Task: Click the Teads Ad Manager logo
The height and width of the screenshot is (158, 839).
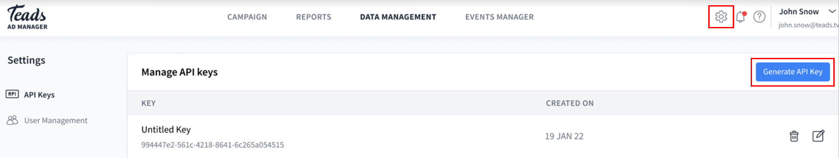Action: [x=27, y=17]
